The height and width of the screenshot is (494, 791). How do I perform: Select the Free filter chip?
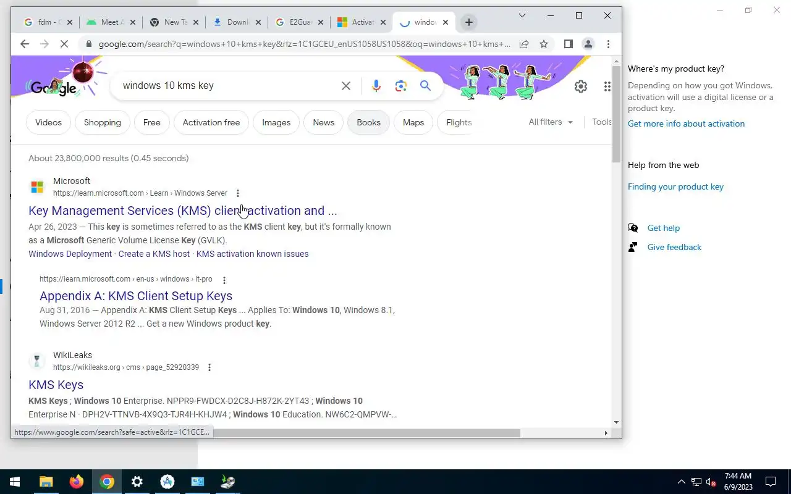click(x=152, y=122)
